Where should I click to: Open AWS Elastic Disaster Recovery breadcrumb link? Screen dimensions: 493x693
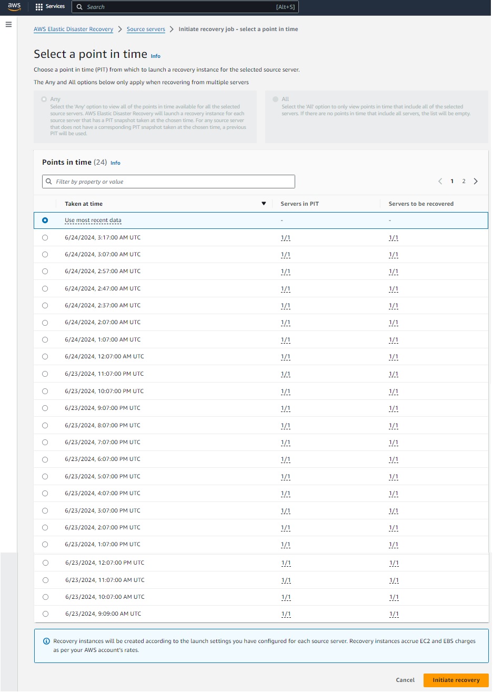coord(73,29)
